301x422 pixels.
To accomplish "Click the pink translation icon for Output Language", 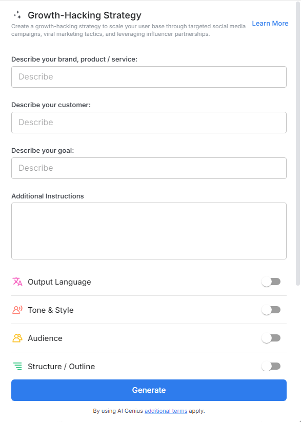I will pos(17,282).
